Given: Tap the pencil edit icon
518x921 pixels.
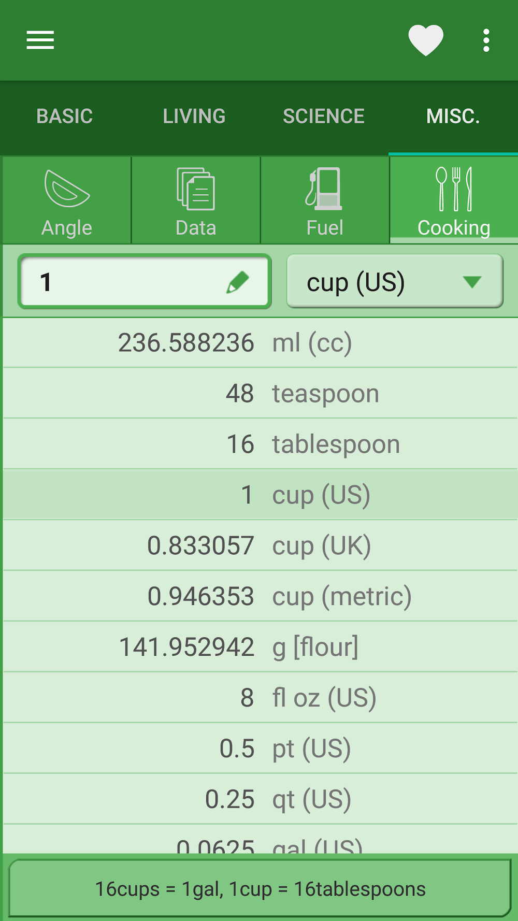Looking at the screenshot, I should click(x=238, y=282).
